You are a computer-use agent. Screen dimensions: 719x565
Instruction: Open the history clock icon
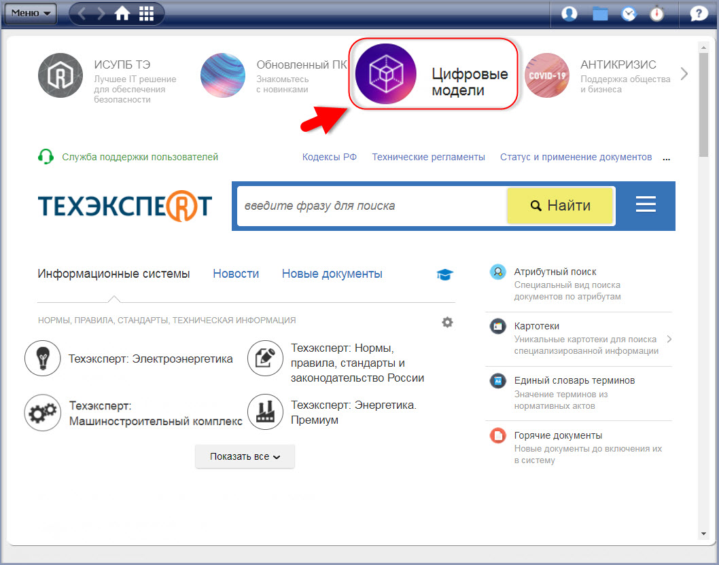click(x=629, y=14)
